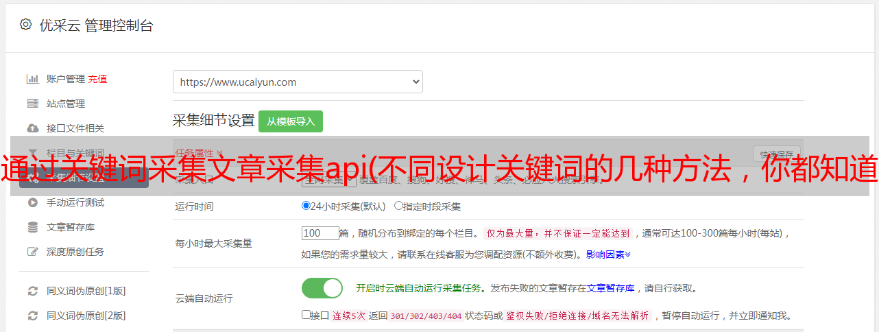Click the gear icon beside 优采云 管理控制台
Screen dimensions: 879x332
(25, 25)
